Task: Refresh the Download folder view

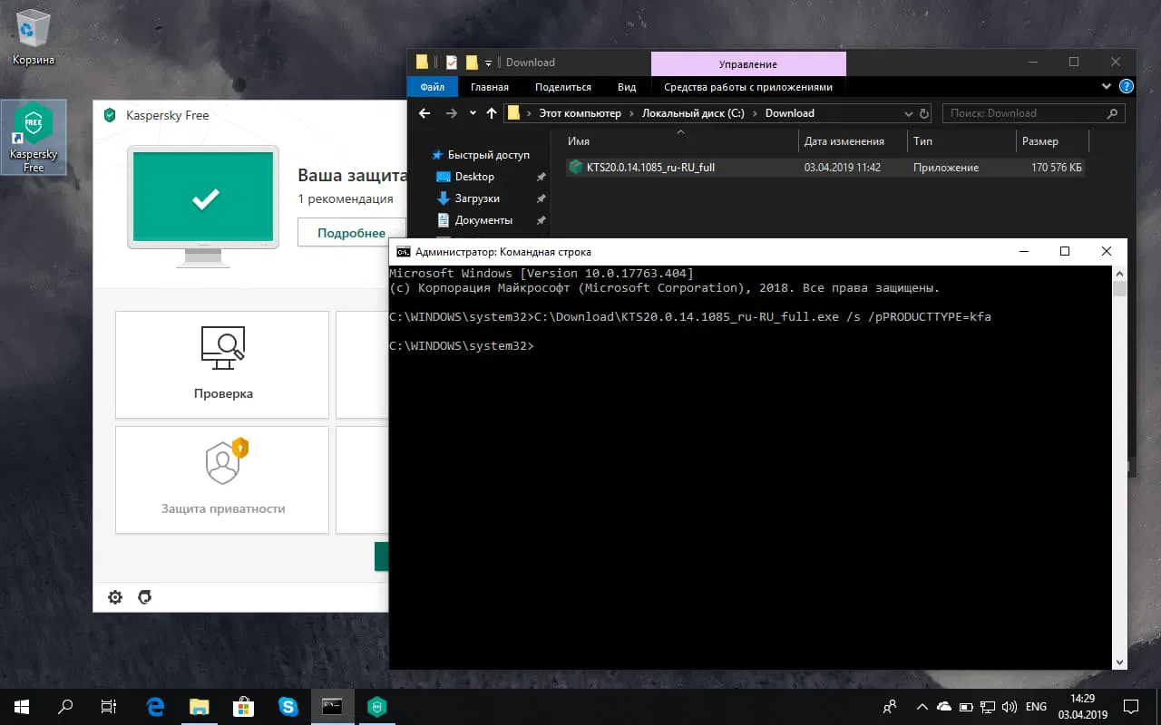Action: pyautogui.click(x=924, y=113)
